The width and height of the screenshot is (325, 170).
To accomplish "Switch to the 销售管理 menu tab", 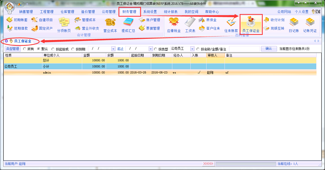I will [x=26, y=12].
